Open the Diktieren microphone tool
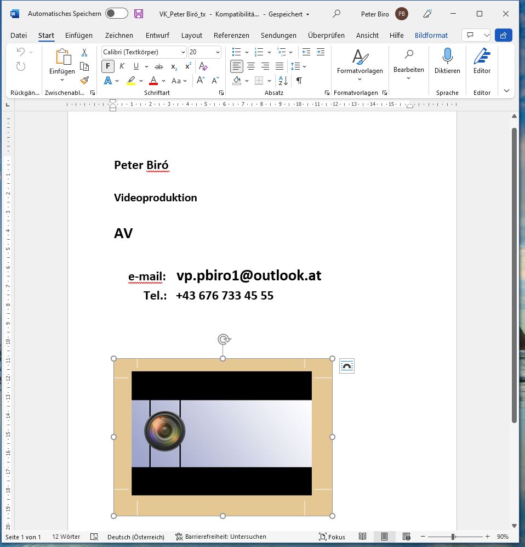The image size is (525, 547). tap(447, 60)
